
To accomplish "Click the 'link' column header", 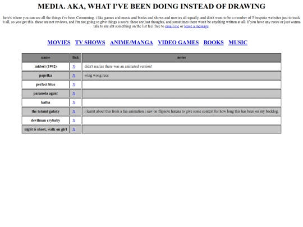I will click(76, 58).
